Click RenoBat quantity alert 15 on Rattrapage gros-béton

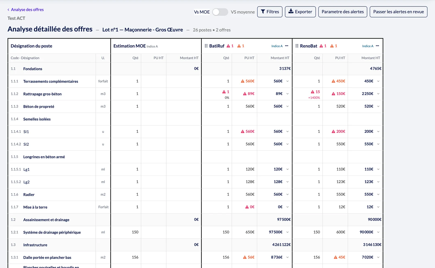(x=315, y=92)
